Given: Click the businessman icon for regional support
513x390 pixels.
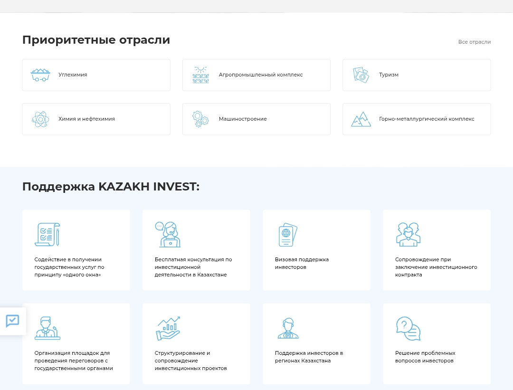Looking at the screenshot, I should [x=288, y=328].
